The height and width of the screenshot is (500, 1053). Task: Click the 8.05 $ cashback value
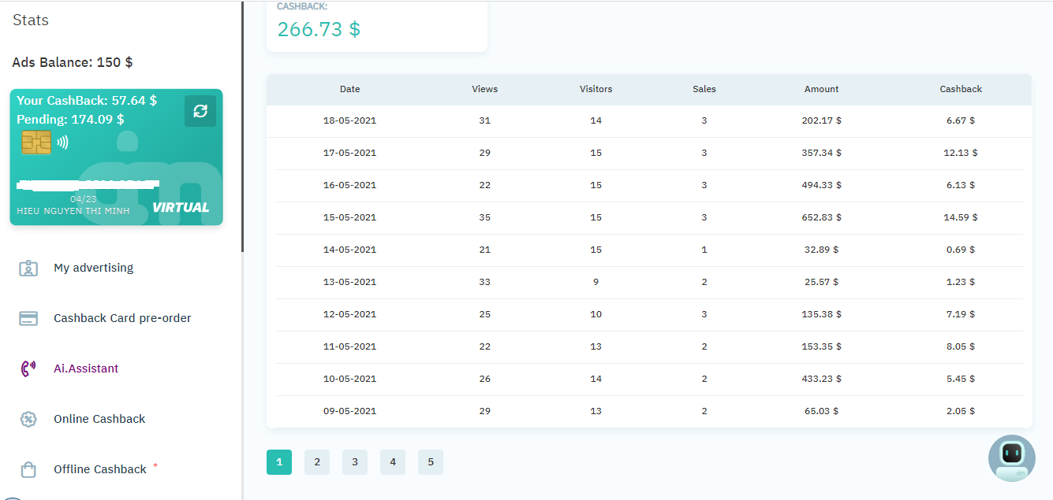pyautogui.click(x=961, y=346)
